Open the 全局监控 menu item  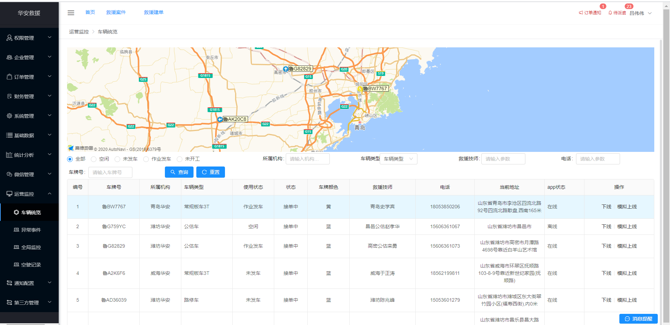tap(29, 247)
